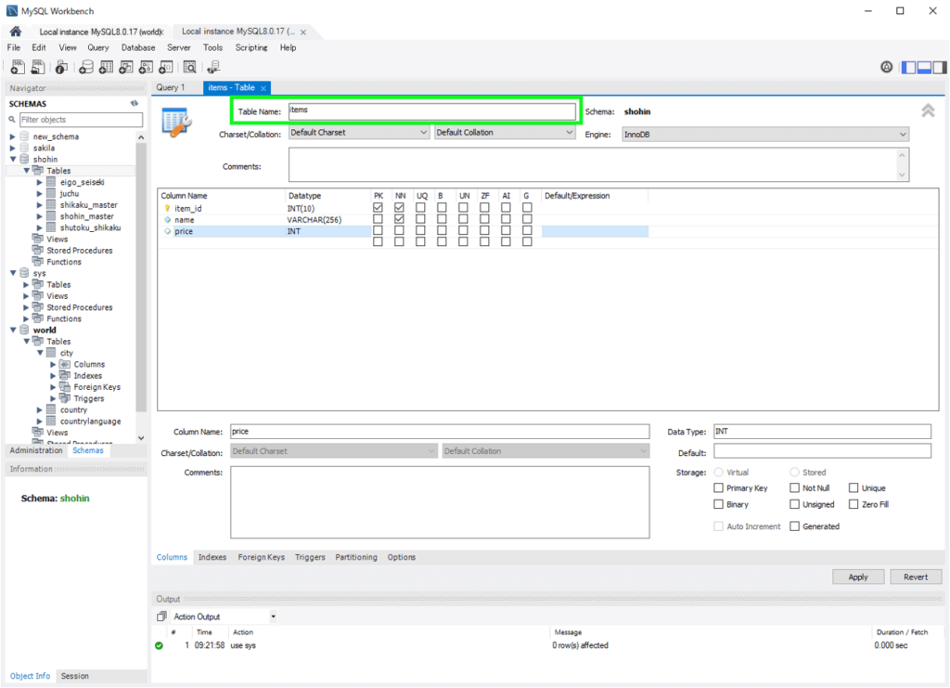Click the create new schema icon
The image size is (950, 688).
86,67
